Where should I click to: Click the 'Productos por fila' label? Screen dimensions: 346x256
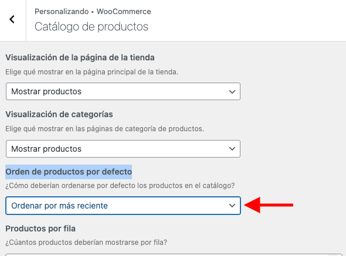click(40, 228)
